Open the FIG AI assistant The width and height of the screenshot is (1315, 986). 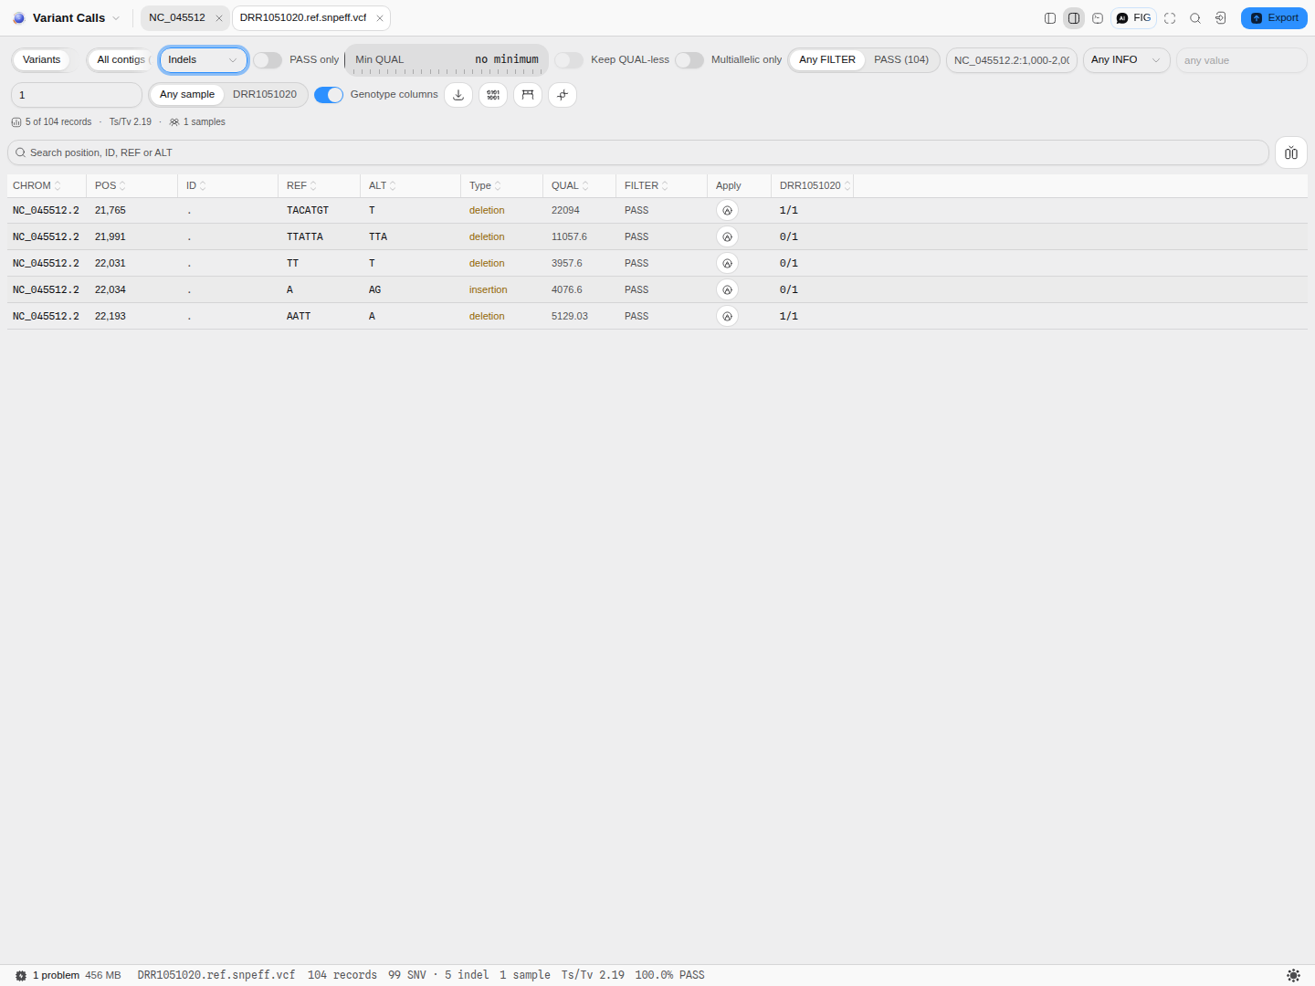pyautogui.click(x=1134, y=18)
